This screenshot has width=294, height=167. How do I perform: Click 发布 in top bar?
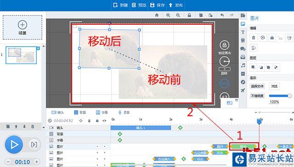tap(175, 5)
